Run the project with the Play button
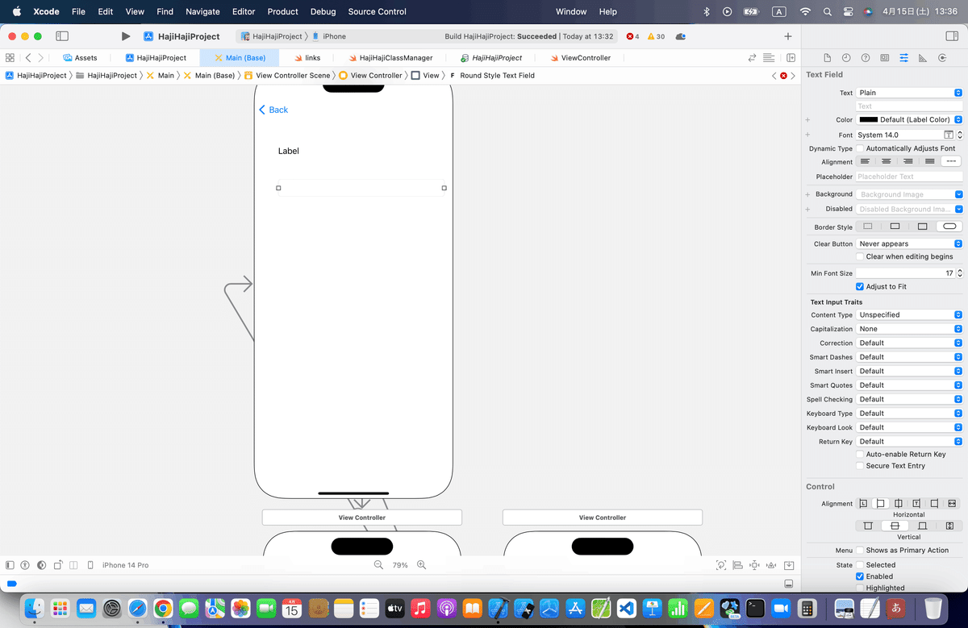This screenshot has width=968, height=628. pyautogui.click(x=125, y=36)
